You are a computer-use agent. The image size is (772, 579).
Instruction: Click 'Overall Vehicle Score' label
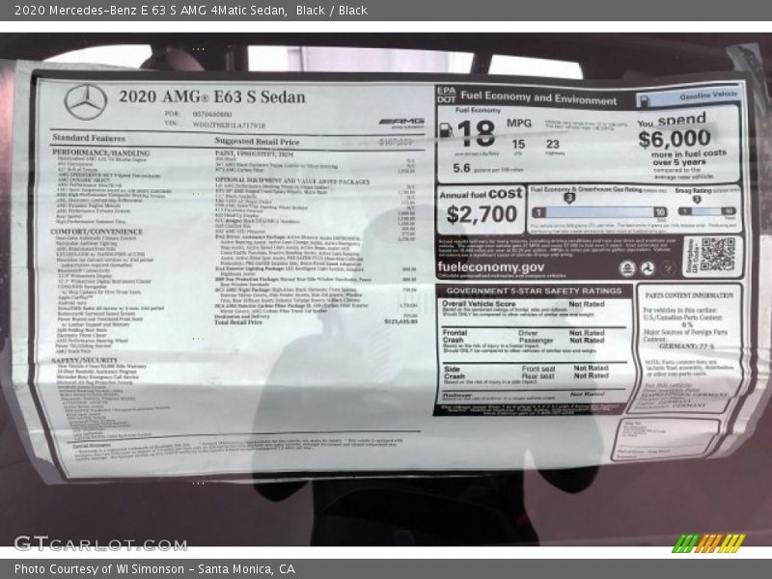click(x=478, y=304)
